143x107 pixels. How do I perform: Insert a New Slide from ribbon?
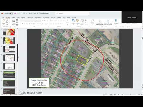[14, 22]
